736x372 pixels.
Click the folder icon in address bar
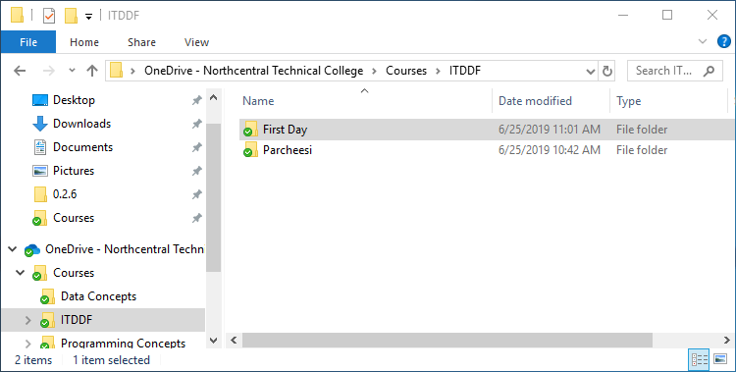(x=117, y=71)
